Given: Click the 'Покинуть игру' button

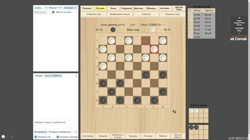Looking at the screenshot, I should (x=172, y=14).
